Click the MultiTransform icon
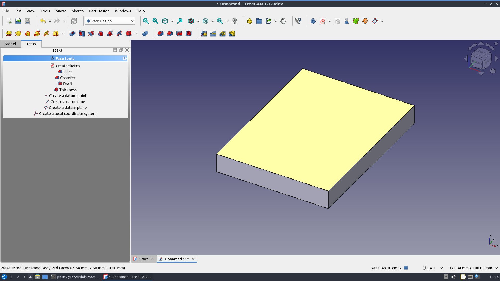 point(232,34)
